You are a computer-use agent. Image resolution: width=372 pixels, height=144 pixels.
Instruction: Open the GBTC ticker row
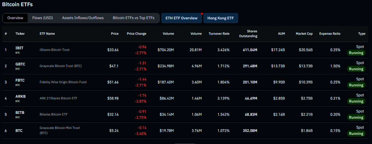(20, 64)
